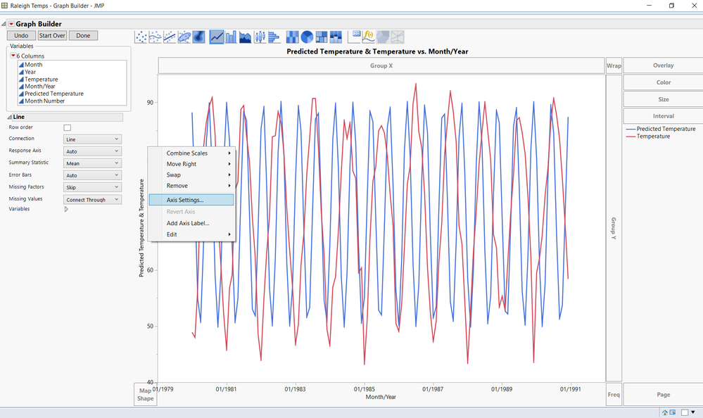The height and width of the screenshot is (418, 703).
Task: Click the Page drop zone
Action: pos(663,395)
